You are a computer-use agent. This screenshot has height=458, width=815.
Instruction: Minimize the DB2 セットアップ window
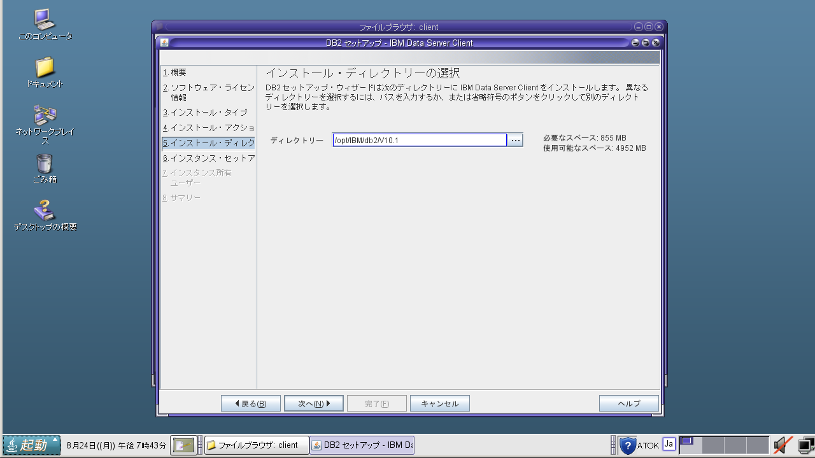tap(635, 43)
